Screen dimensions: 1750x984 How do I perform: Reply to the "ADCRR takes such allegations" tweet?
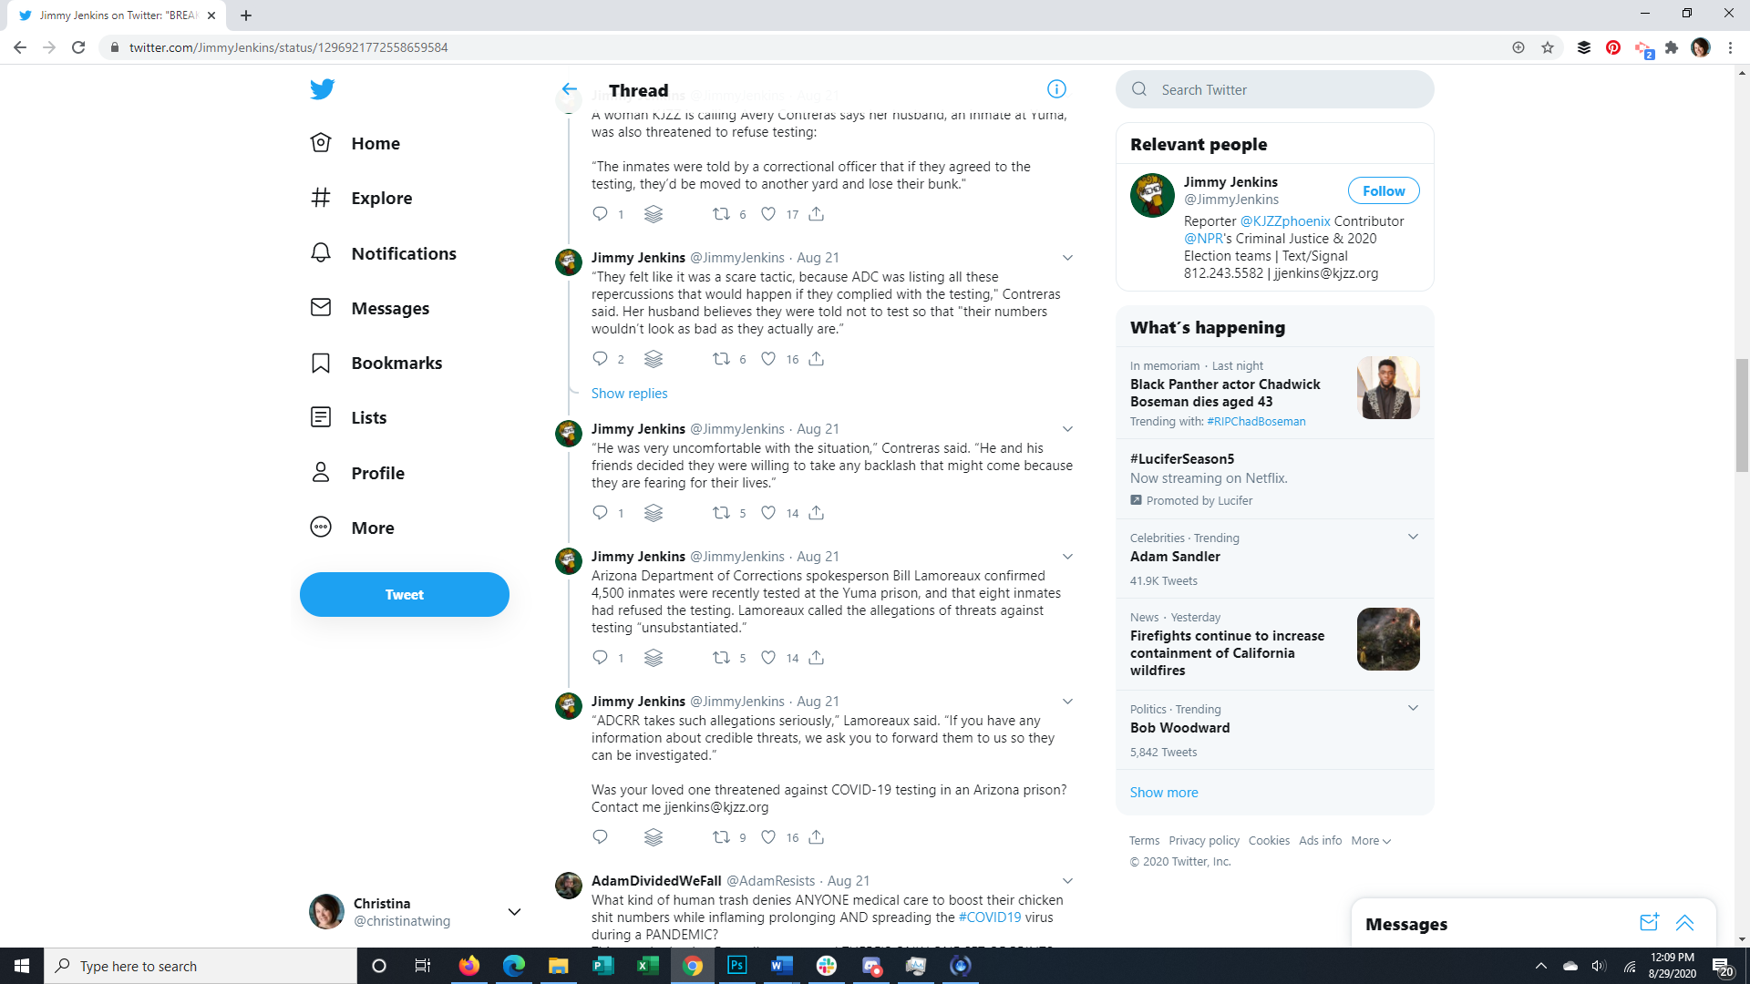pyautogui.click(x=600, y=837)
